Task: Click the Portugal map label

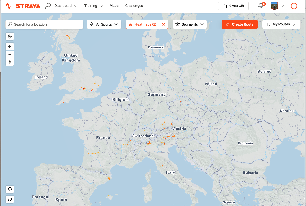Action: point(41,197)
